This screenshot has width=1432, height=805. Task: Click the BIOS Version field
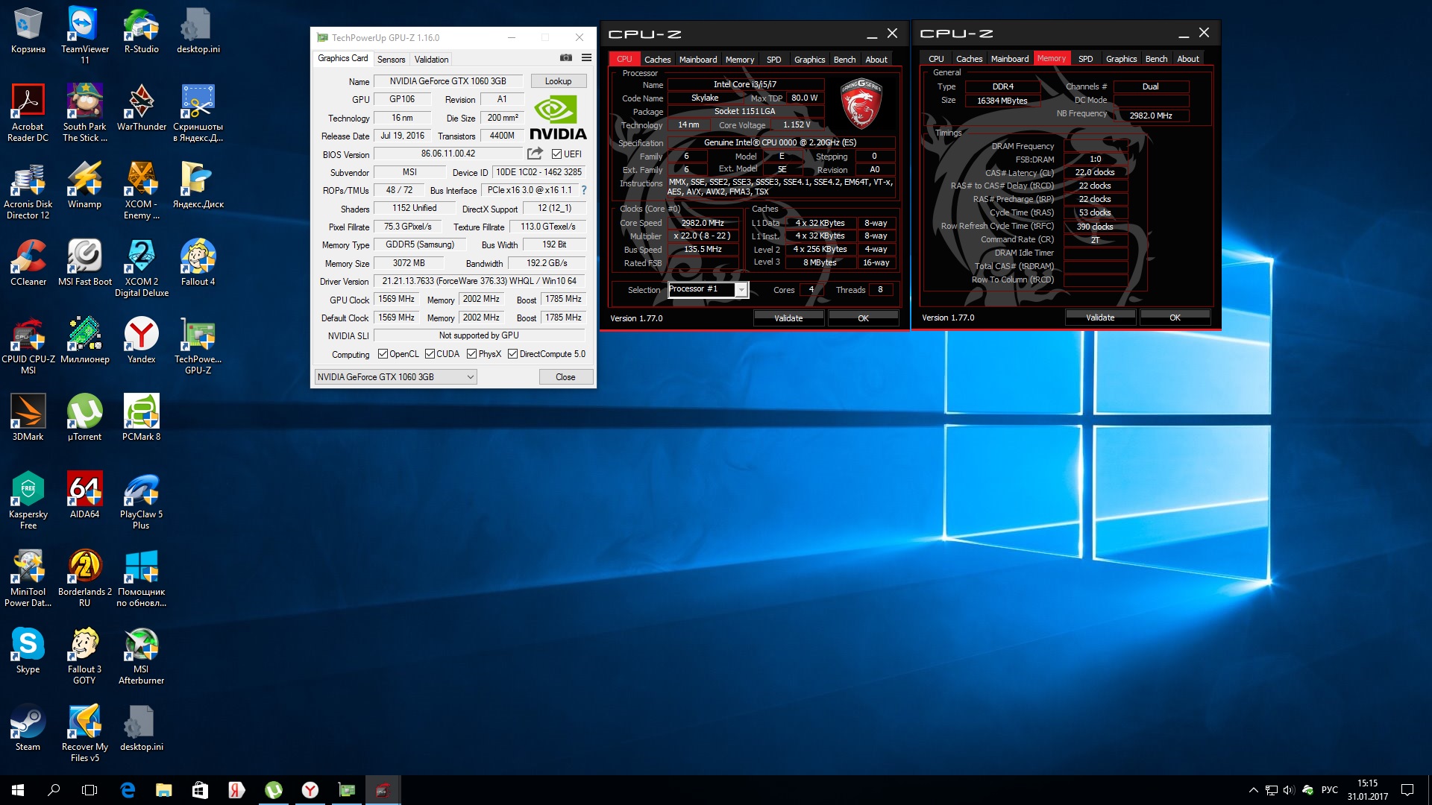(447, 154)
